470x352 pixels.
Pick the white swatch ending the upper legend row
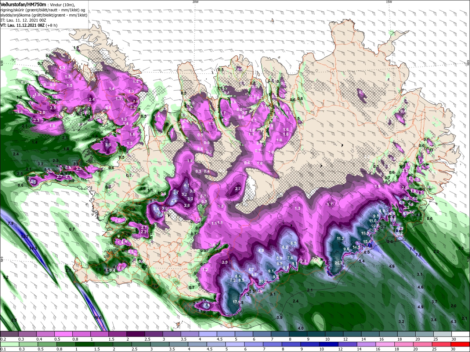coord(461,334)
